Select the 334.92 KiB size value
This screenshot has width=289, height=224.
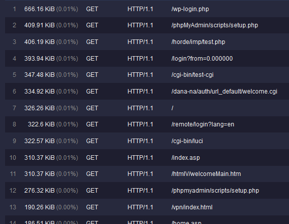coord(39,92)
